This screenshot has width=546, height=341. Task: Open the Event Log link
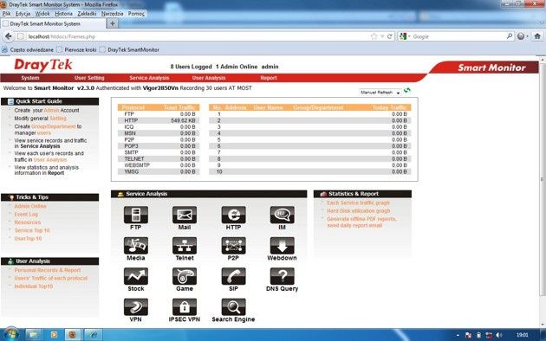[x=26, y=214]
